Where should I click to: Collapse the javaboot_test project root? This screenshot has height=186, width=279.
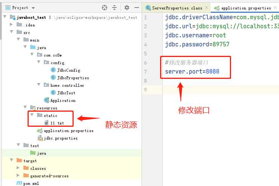(x=5, y=17)
